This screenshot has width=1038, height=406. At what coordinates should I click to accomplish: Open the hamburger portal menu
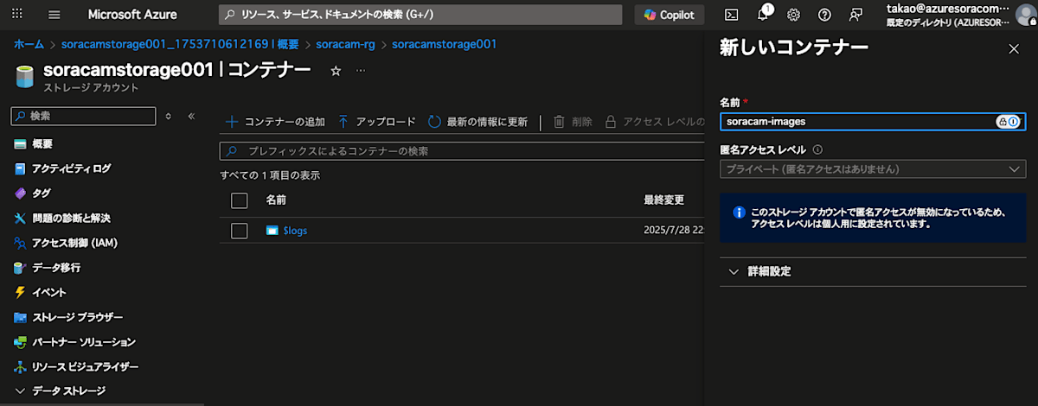coord(54,15)
